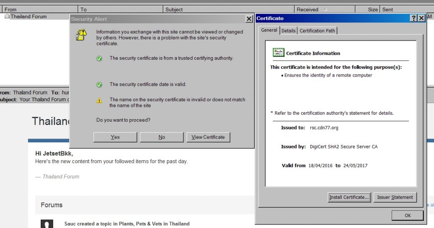Screen dimensions: 434x228
Task: Click the 'Do you want to proceed?' text
Action: pyautogui.click(x=123, y=120)
